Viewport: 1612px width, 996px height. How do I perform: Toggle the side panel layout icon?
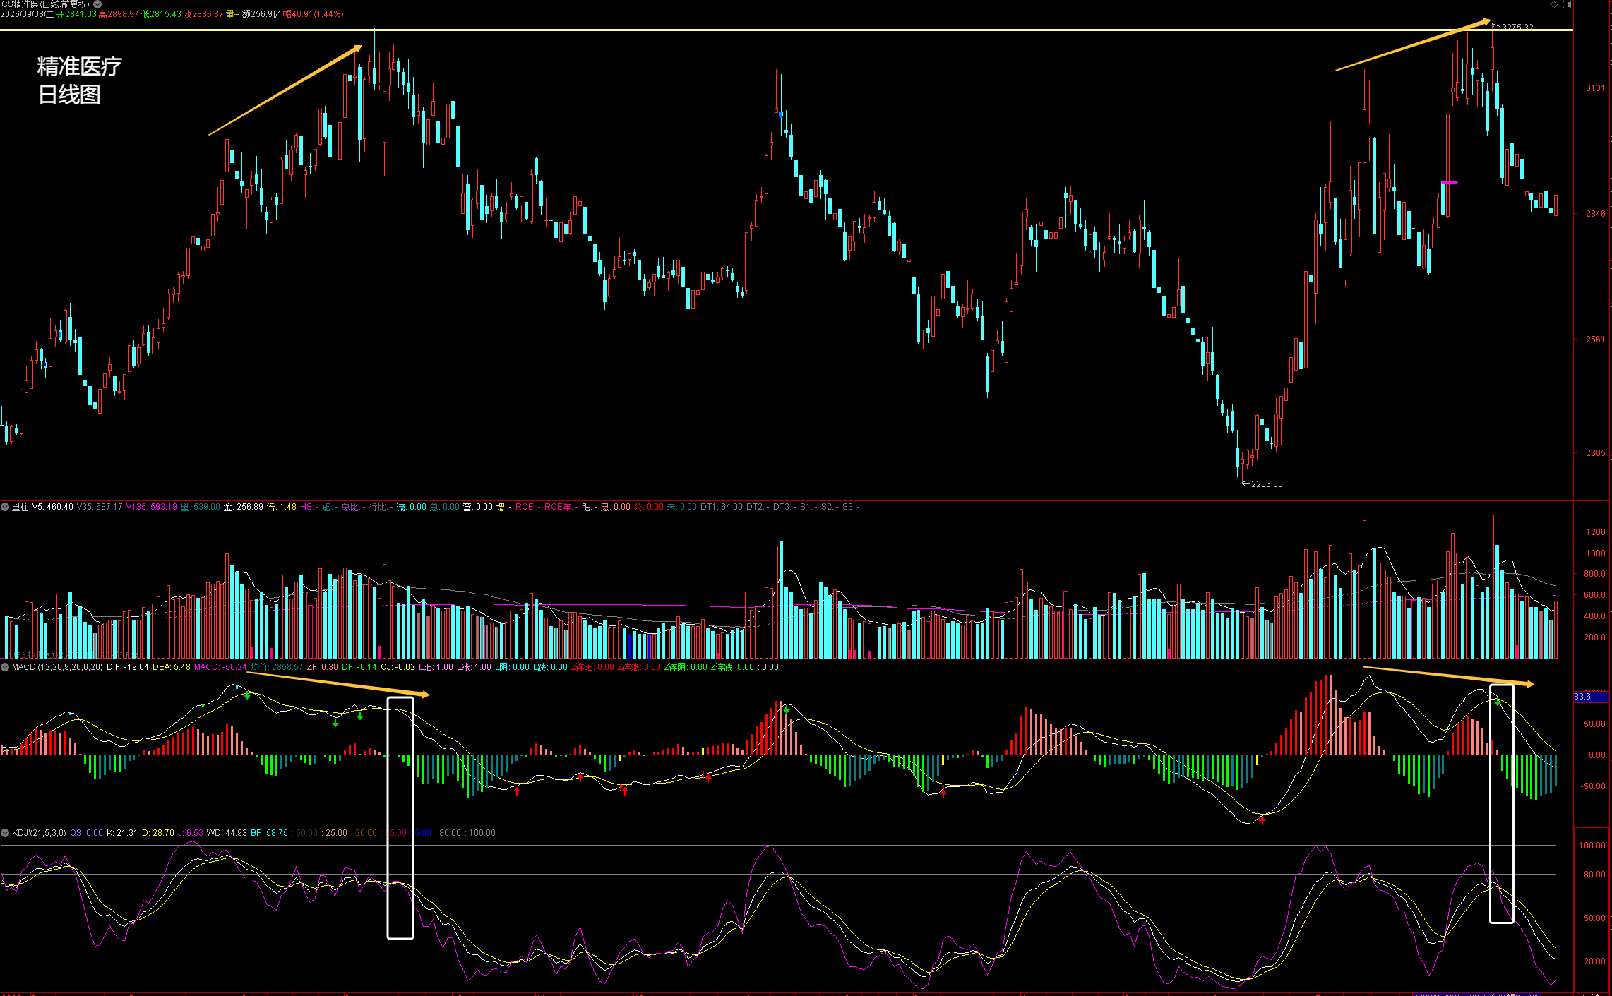(x=1566, y=4)
